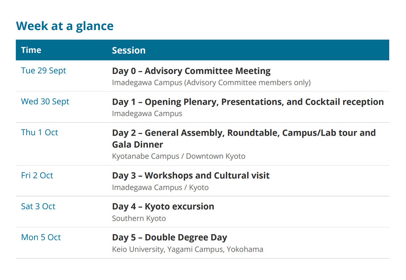Open the Sat 3 Oct date link

coord(38,206)
